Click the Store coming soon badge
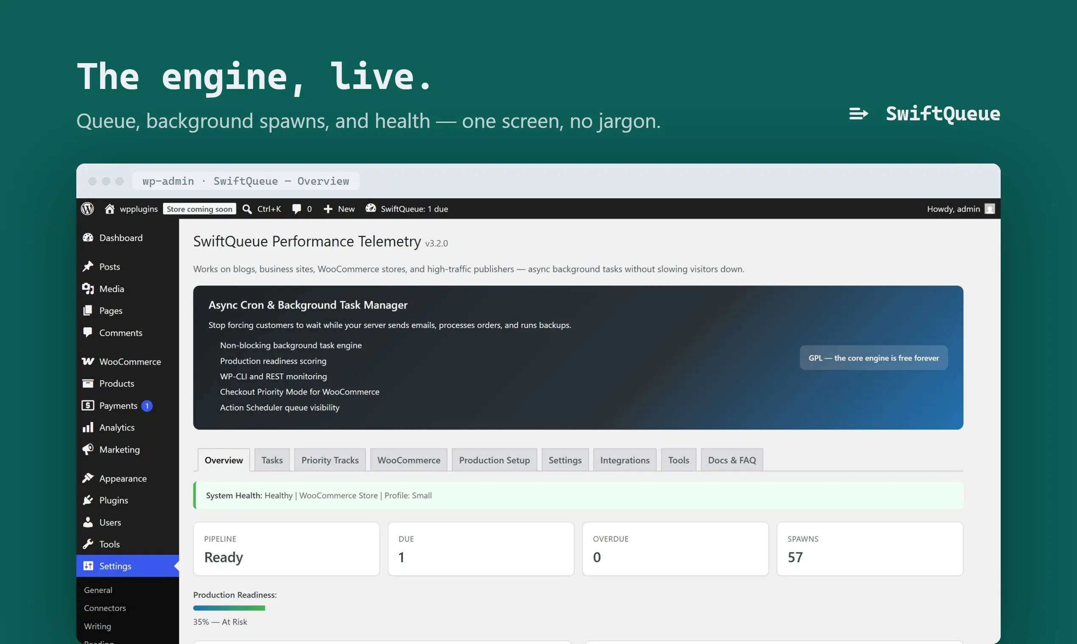Screen dimensions: 1077x644 [x=199, y=209]
